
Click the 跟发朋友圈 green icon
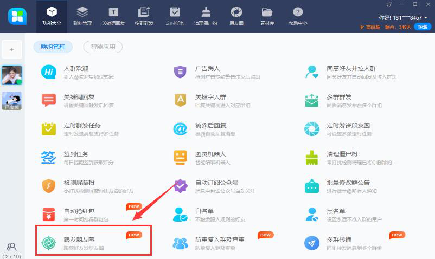49,243
